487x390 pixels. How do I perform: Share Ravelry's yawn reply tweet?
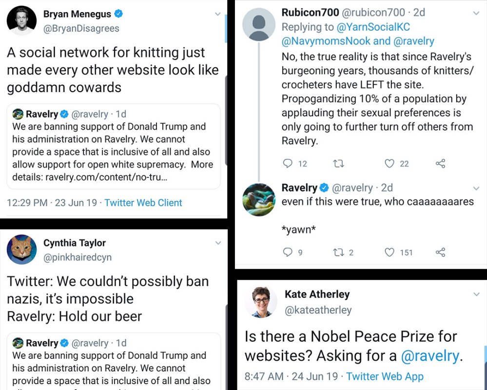click(440, 252)
